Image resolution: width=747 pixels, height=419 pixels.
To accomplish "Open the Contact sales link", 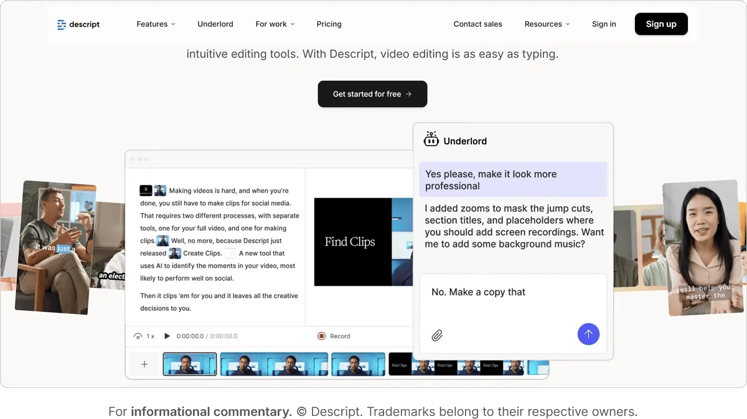I will pyautogui.click(x=477, y=24).
